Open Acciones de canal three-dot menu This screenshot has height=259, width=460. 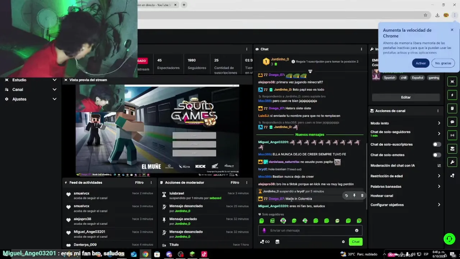point(438,111)
